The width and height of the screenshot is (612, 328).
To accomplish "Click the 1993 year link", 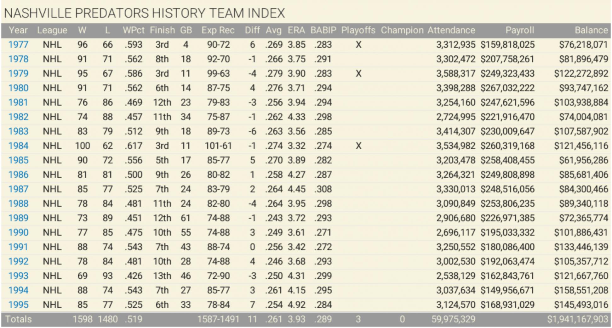I will point(18,276).
